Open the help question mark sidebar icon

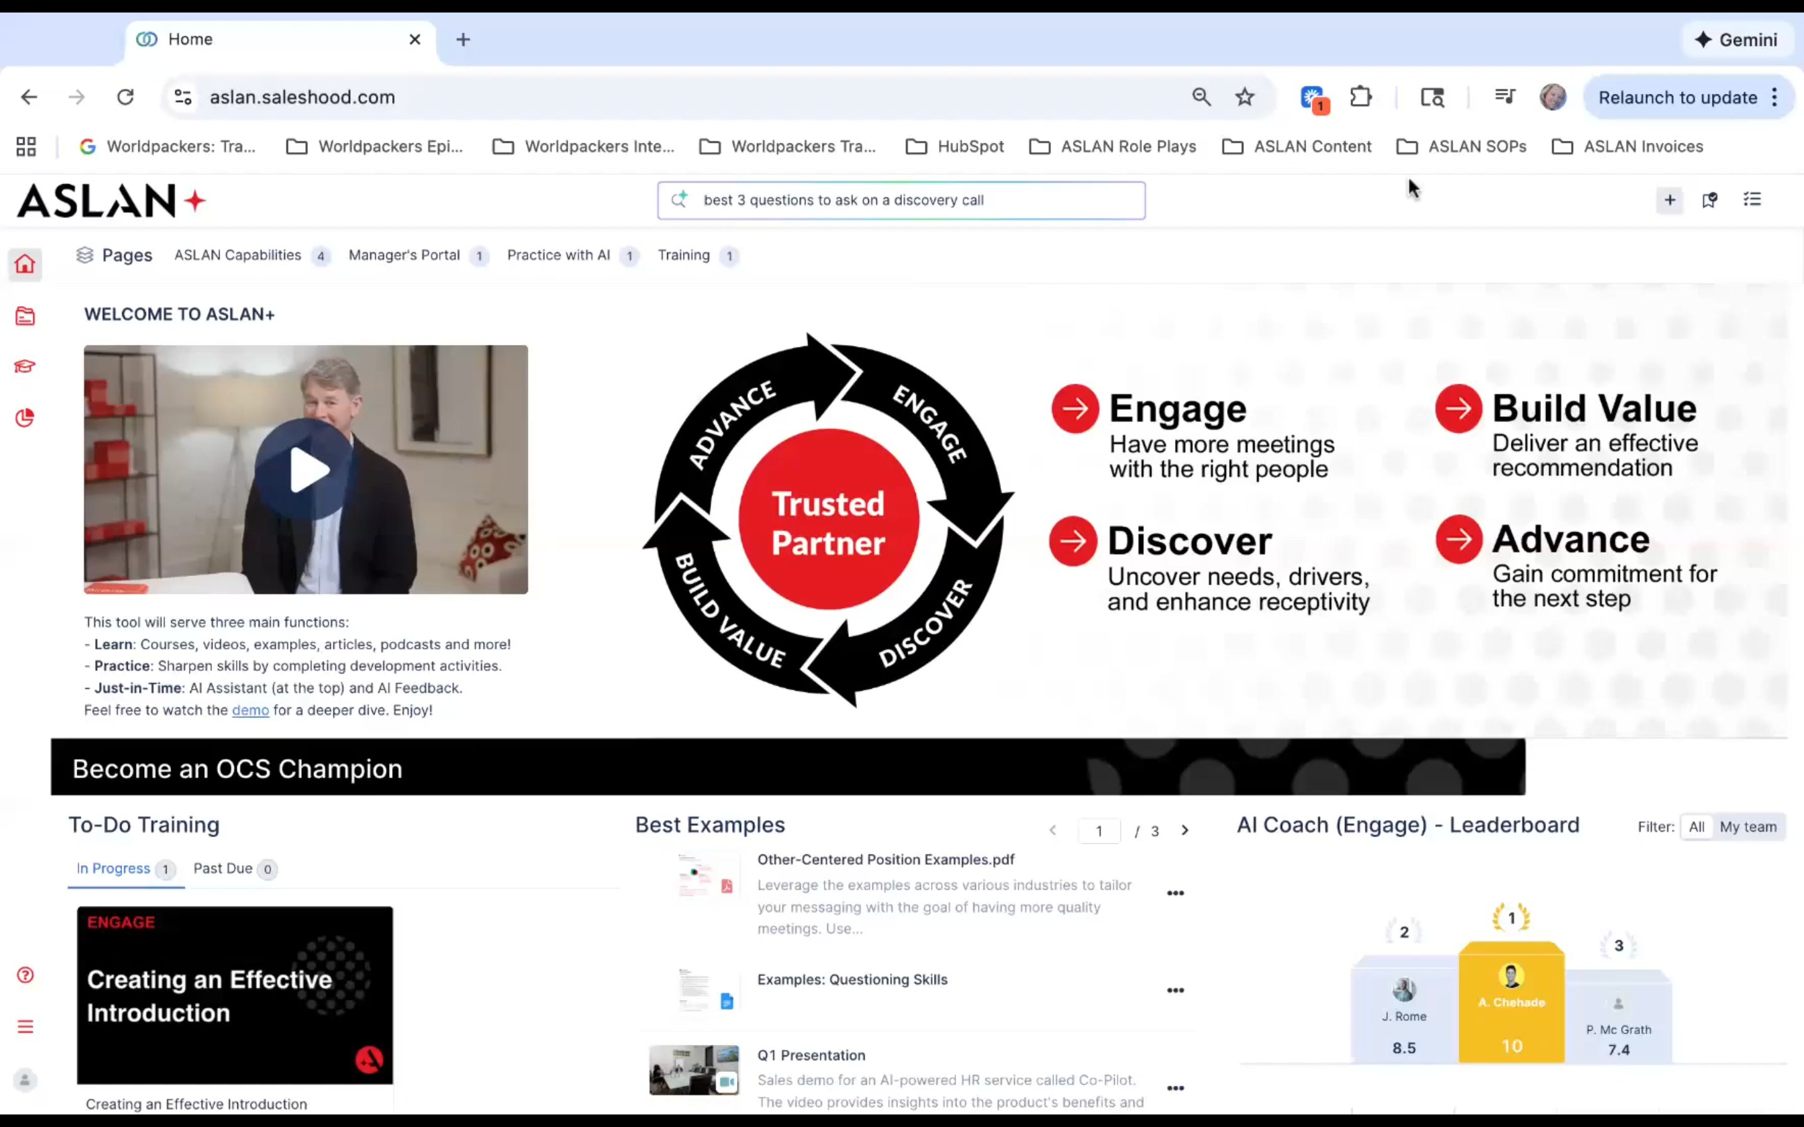(x=24, y=975)
